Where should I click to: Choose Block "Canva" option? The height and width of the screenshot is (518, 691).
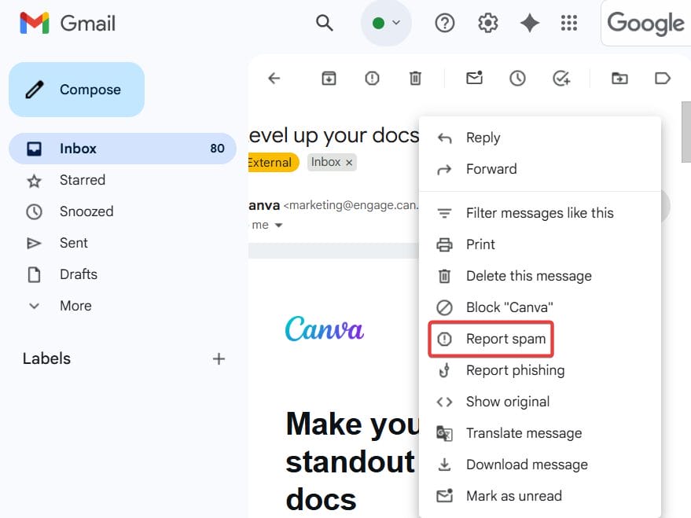(540, 307)
